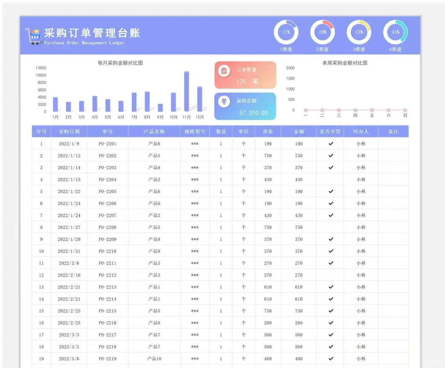Select the 产品10 cell in row PO-2219
Screen dimensions: 445x368
[154, 358]
